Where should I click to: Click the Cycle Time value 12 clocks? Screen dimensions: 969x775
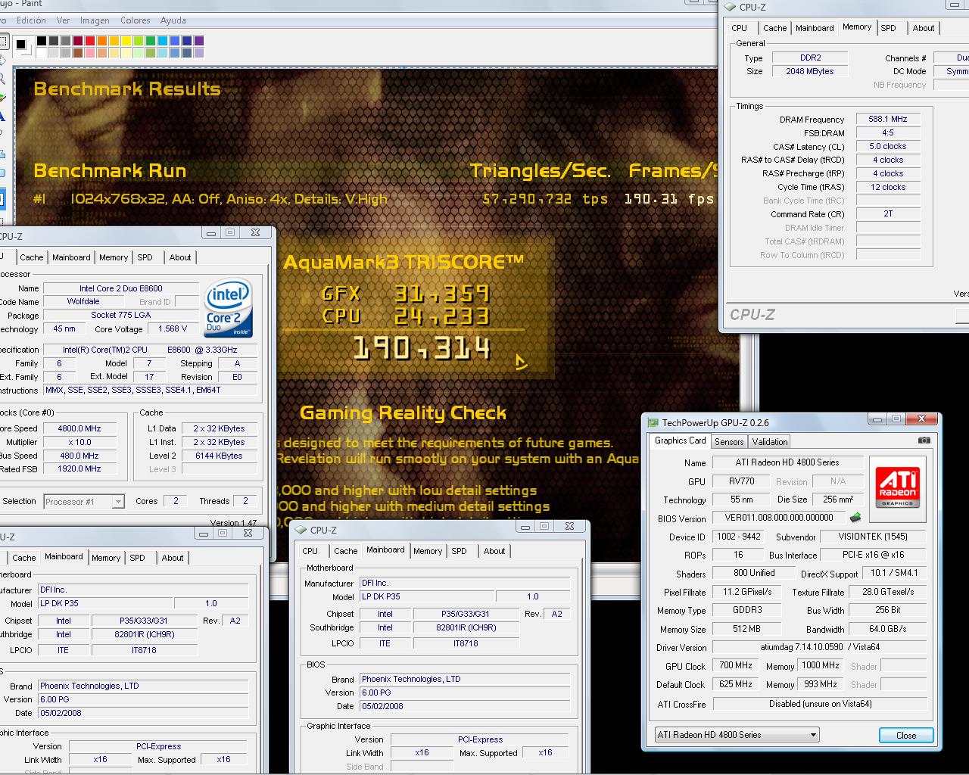point(888,187)
